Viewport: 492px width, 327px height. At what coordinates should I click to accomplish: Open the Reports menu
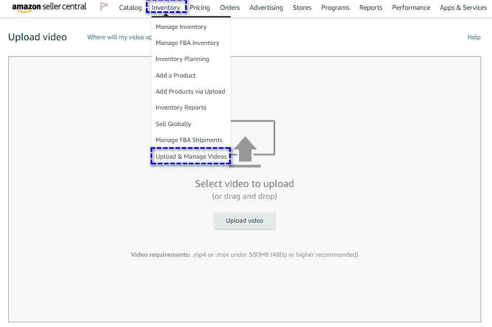click(x=370, y=8)
